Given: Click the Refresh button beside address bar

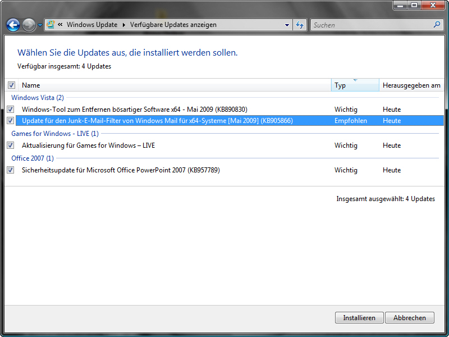Looking at the screenshot, I should (300, 25).
